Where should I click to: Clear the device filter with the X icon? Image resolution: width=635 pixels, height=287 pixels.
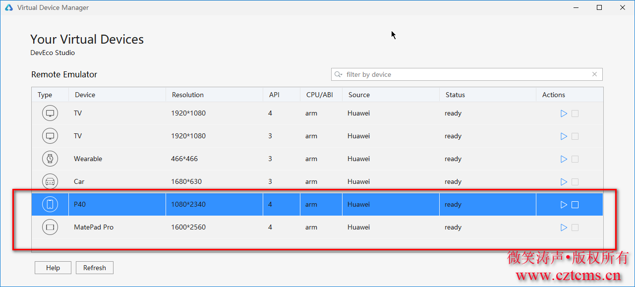point(595,74)
